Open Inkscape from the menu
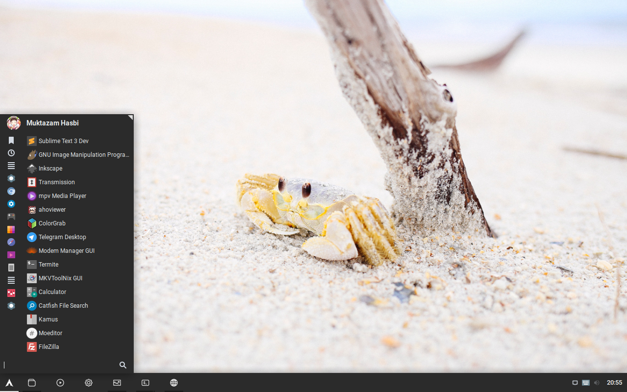This screenshot has height=392, width=627. 78,169
